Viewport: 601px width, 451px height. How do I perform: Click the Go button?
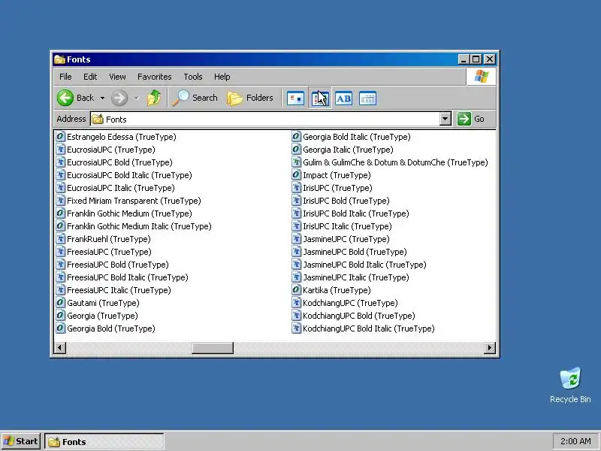click(471, 119)
